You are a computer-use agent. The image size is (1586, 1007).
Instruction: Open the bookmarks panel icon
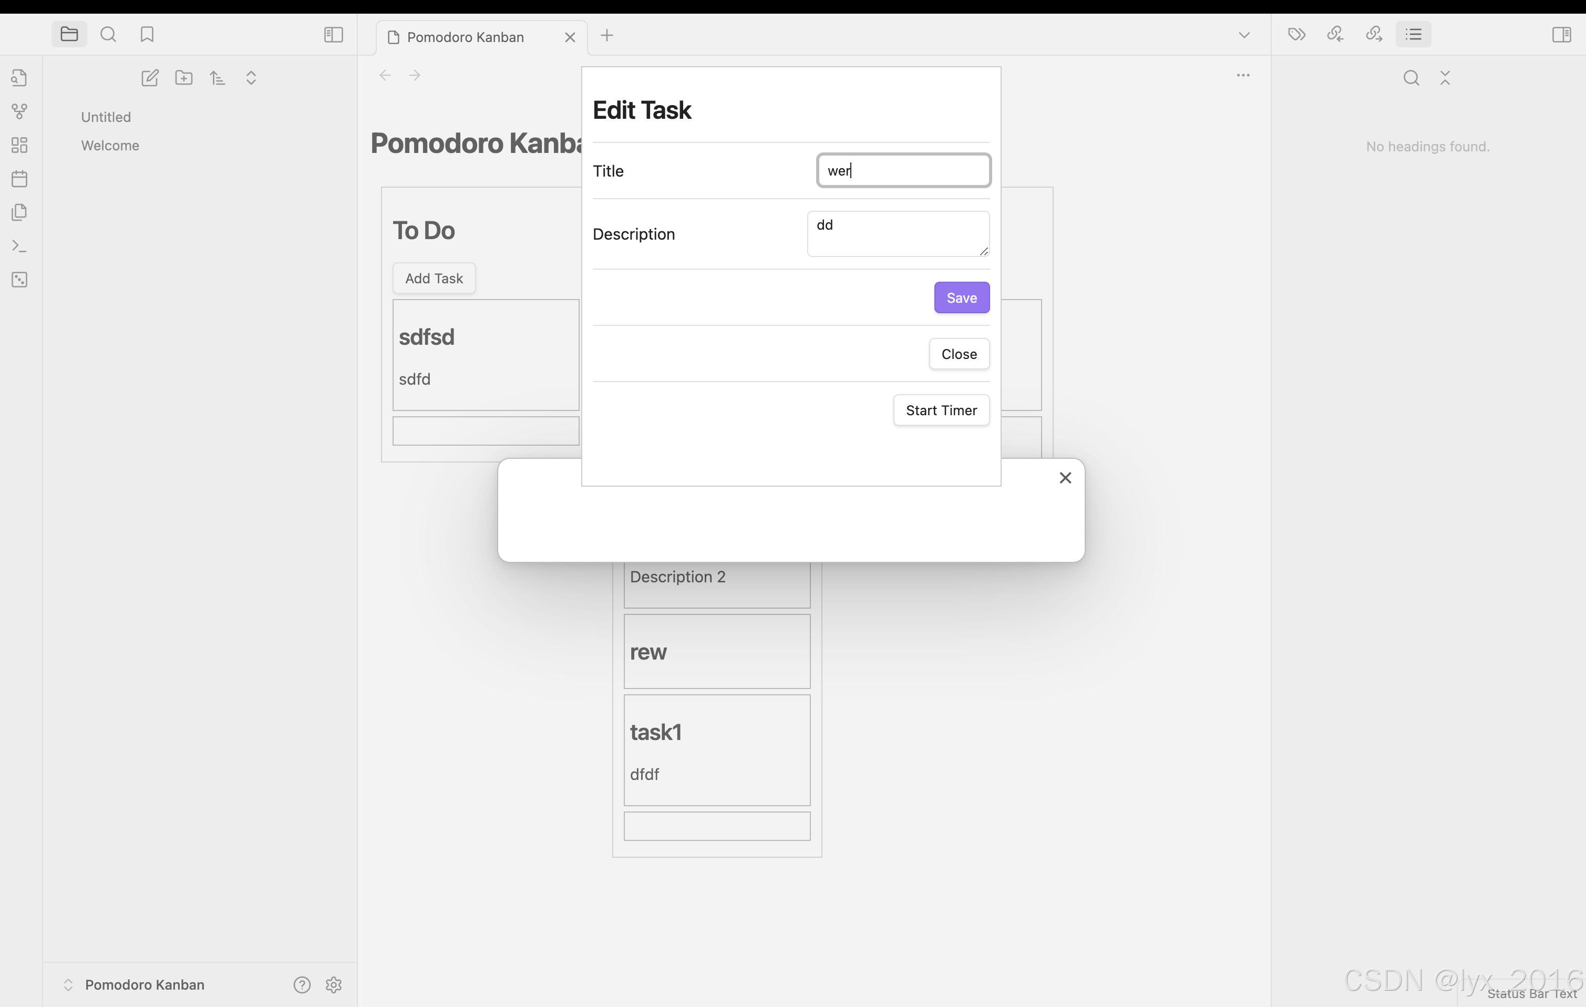click(x=147, y=34)
